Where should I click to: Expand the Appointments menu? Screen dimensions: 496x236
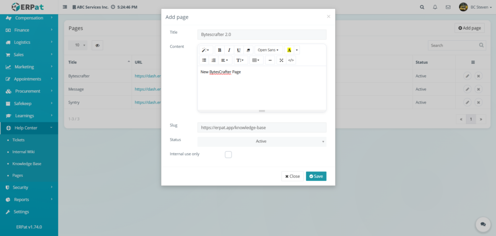[x=29, y=79]
